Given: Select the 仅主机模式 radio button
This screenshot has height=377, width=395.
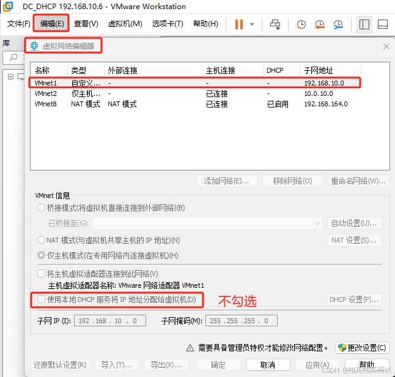Looking at the screenshot, I should [x=41, y=255].
